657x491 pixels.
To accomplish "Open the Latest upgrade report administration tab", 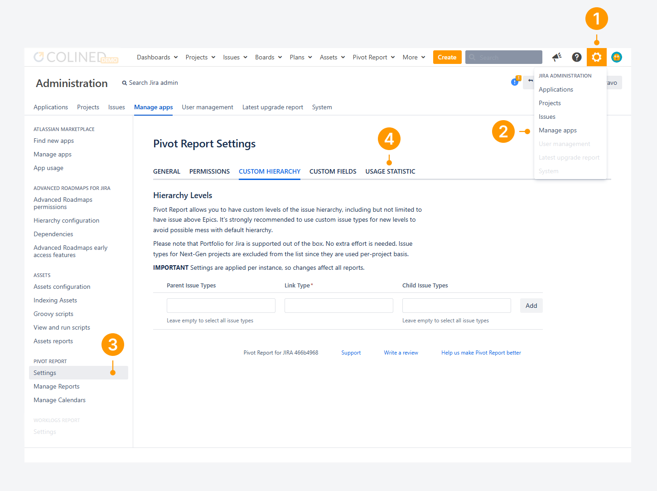I will pyautogui.click(x=273, y=107).
